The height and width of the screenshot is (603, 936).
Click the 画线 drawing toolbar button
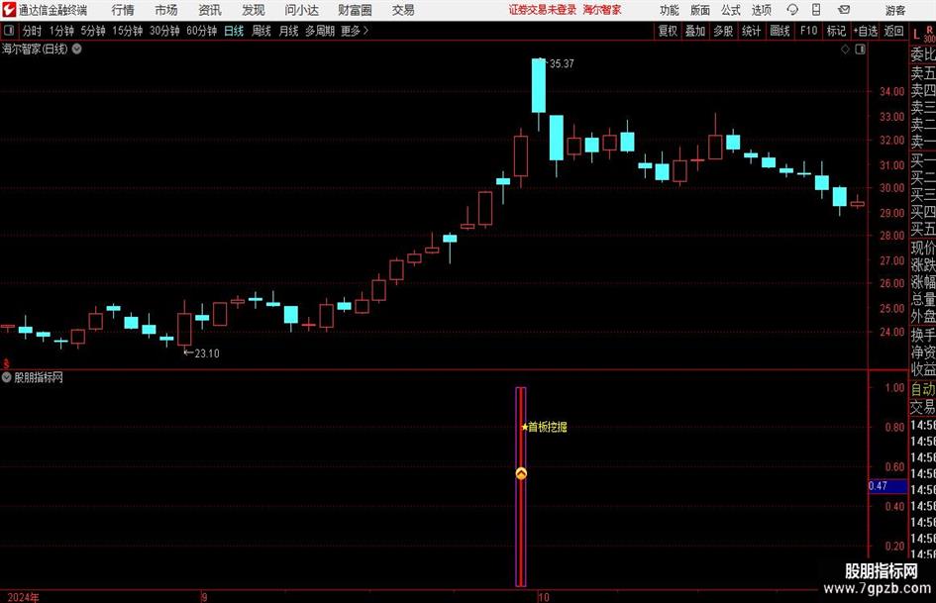tap(780, 31)
